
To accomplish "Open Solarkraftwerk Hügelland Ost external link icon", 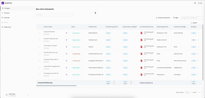I will tap(66, 68).
